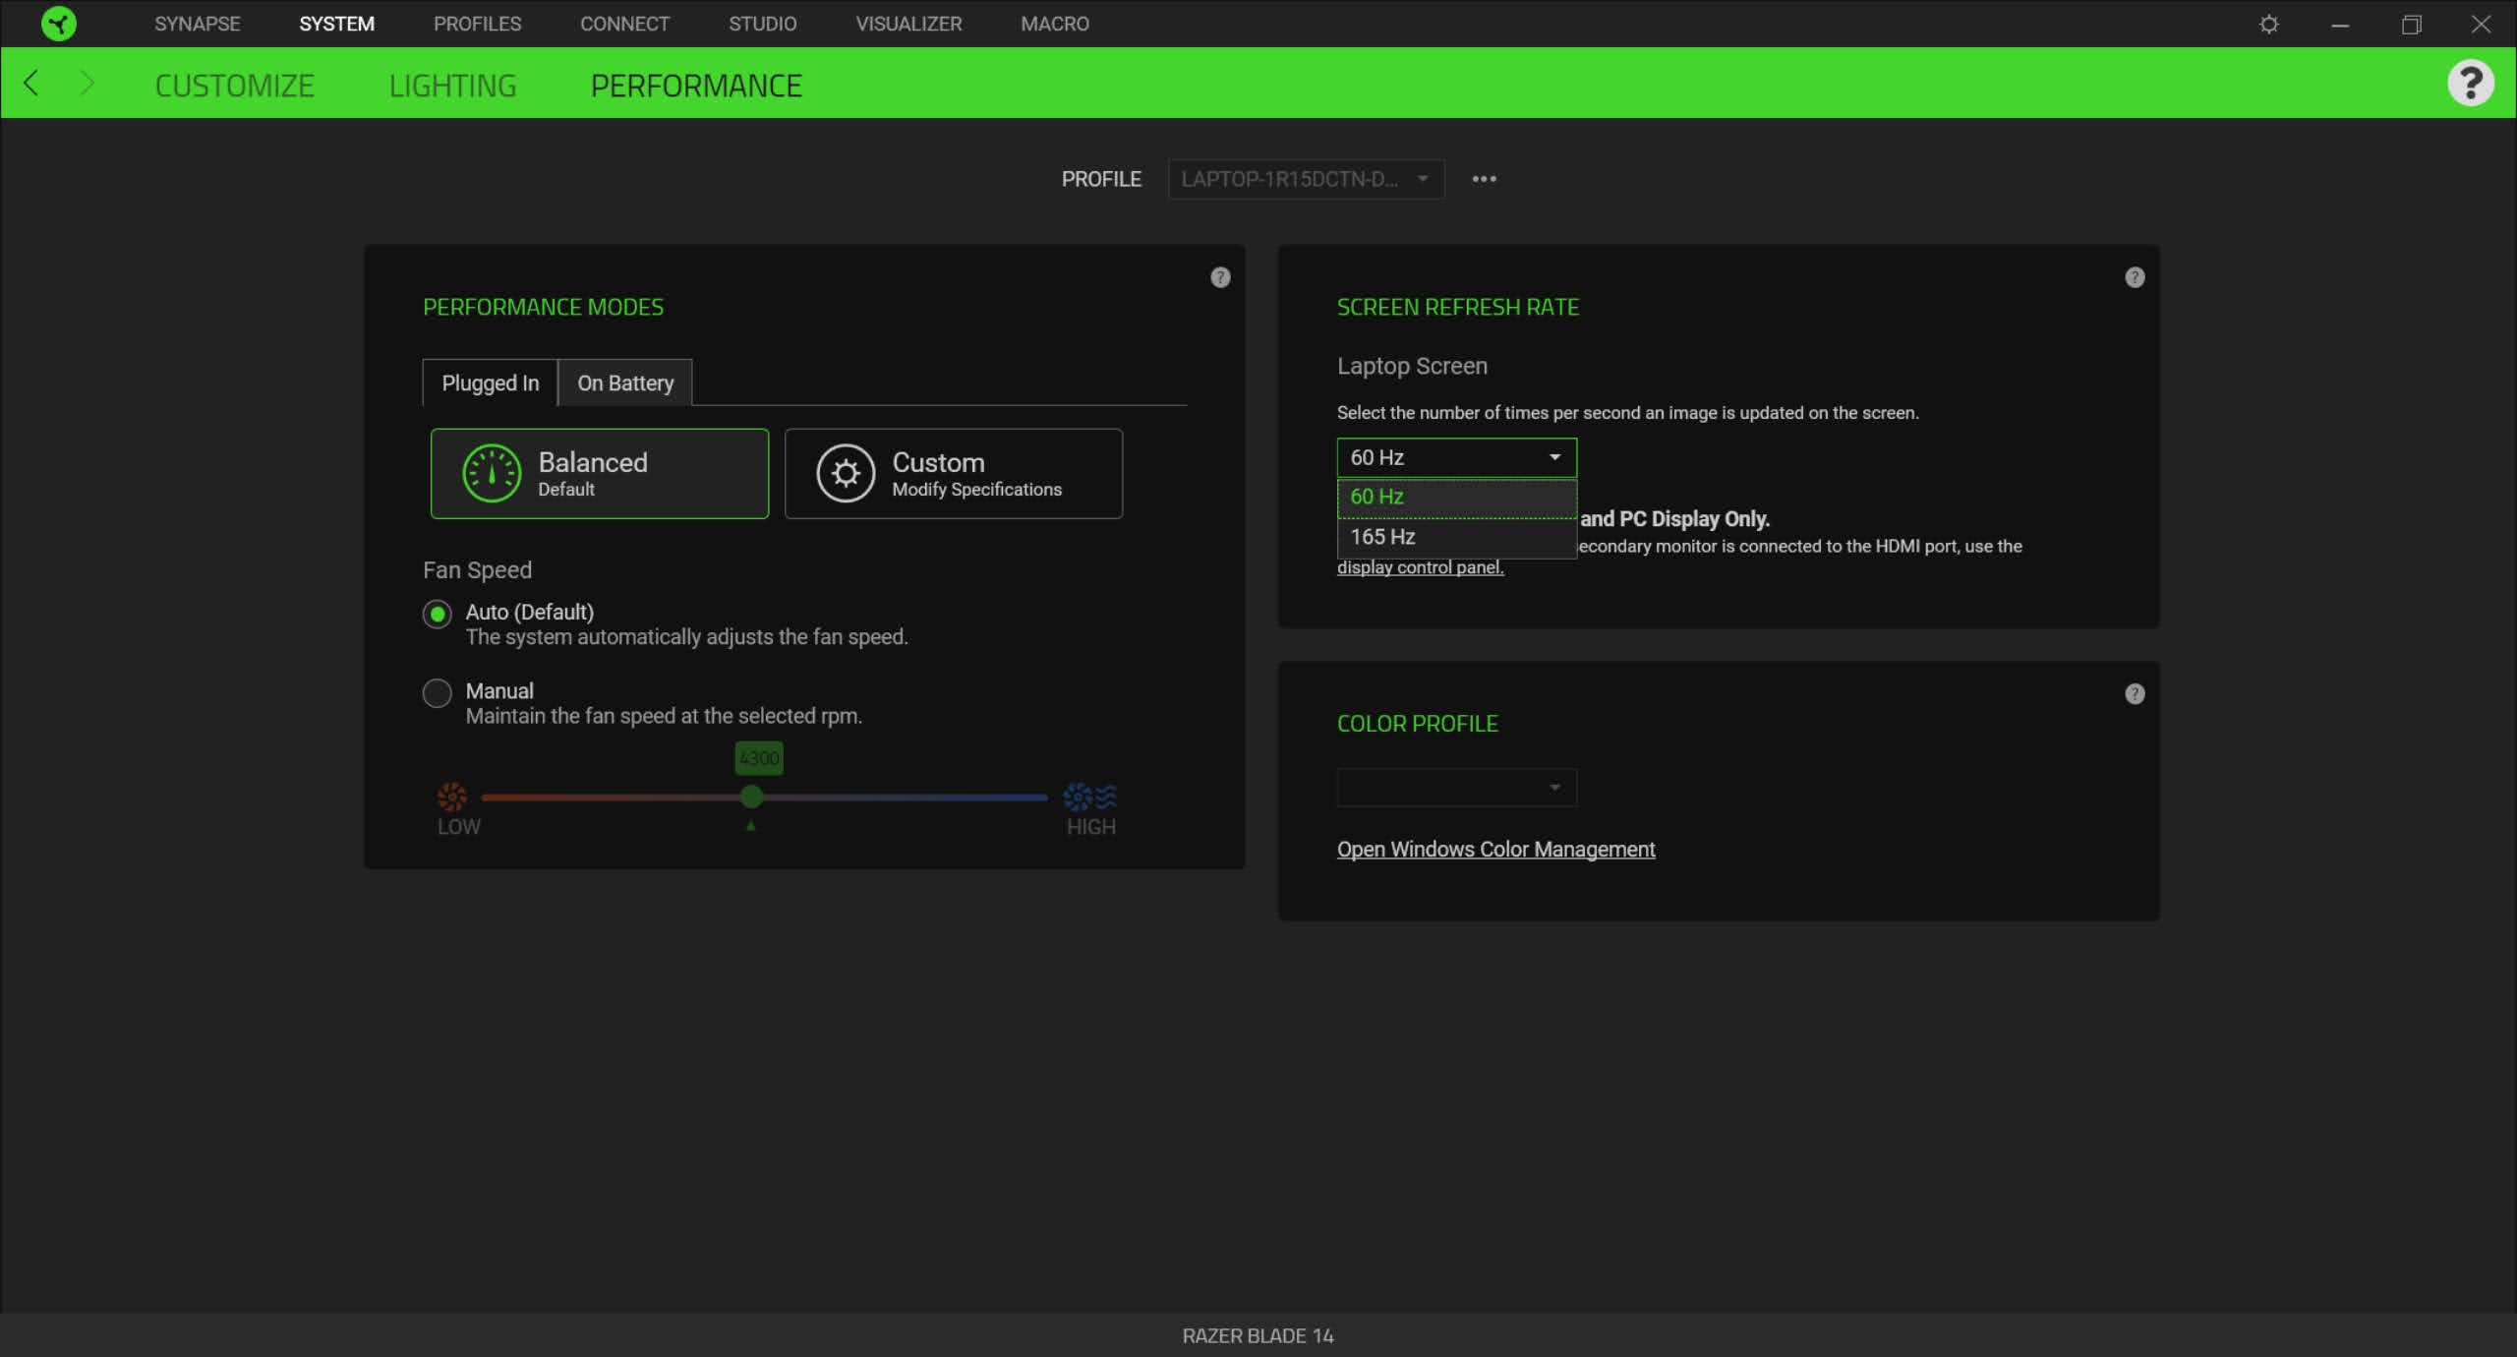Open Windows Color Management link

point(1494,850)
